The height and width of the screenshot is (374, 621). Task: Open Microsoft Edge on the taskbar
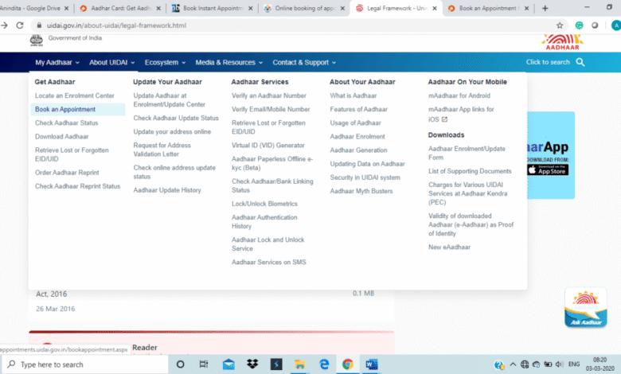[324, 364]
